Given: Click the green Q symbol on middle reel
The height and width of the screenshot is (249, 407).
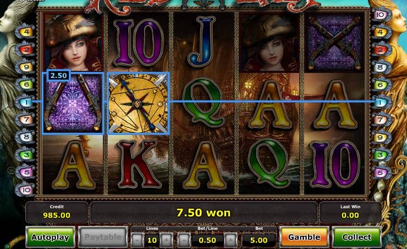Looking at the screenshot, I should 204,103.
